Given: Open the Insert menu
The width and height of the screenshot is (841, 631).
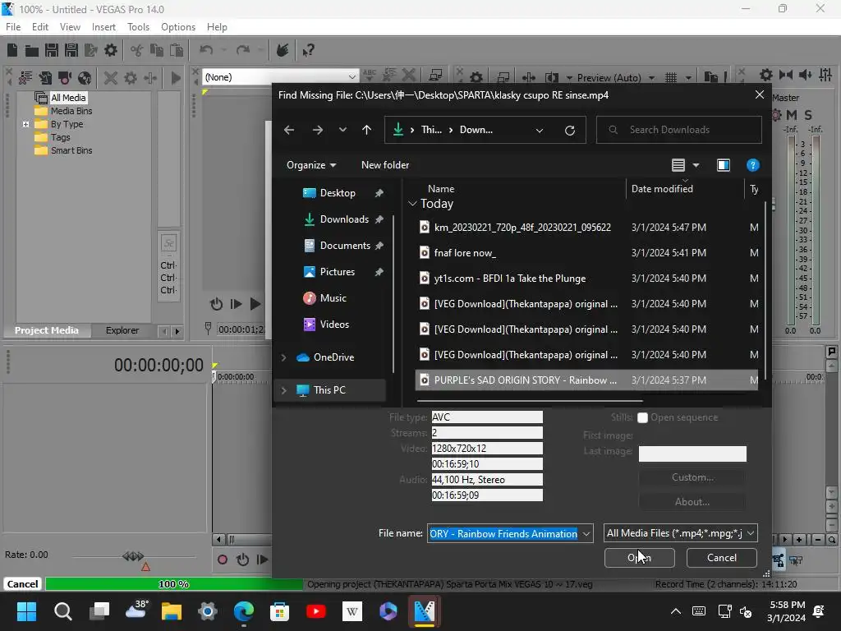Looking at the screenshot, I should [103, 27].
